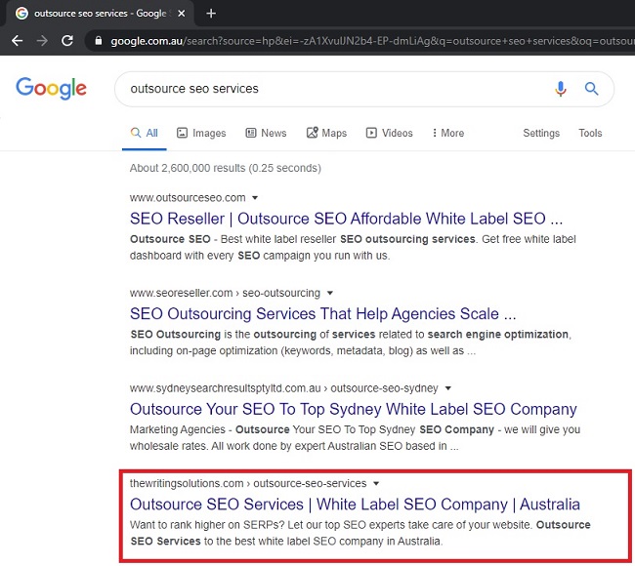635x566 pixels.
Task: Open 'SEO Reseller | Outsource SEO Affordable' result
Action: click(x=346, y=219)
